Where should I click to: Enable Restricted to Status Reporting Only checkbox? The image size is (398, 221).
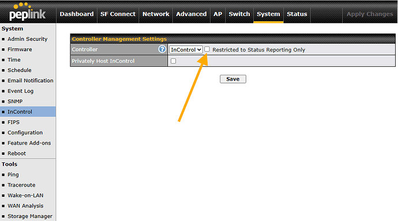207,49
